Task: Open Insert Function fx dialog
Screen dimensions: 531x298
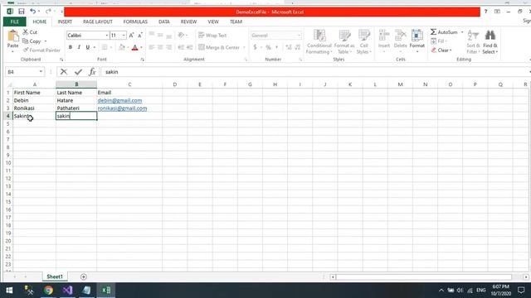Action: (92, 72)
